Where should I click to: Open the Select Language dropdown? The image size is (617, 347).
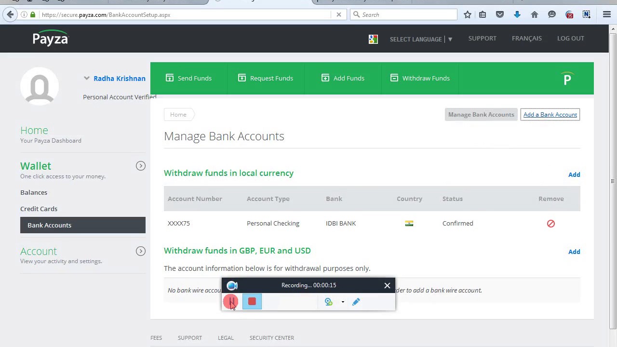(421, 39)
